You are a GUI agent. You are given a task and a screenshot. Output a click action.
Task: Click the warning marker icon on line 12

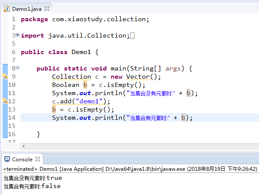(x=5, y=101)
